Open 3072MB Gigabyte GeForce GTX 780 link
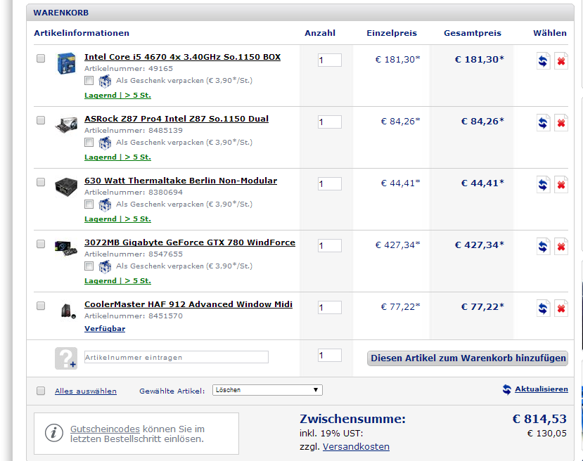 click(x=190, y=242)
